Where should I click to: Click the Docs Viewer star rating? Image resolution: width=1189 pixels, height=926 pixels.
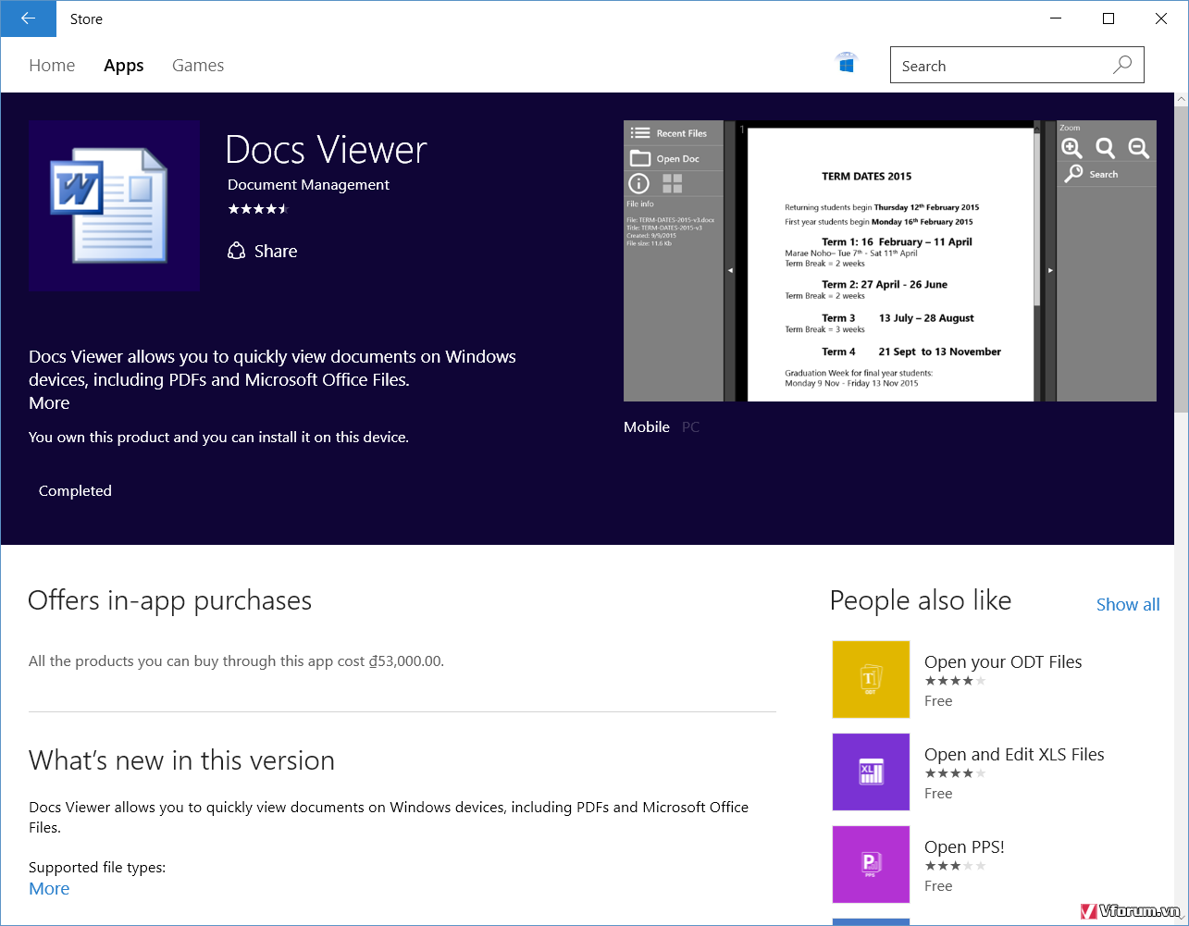pyautogui.click(x=259, y=209)
